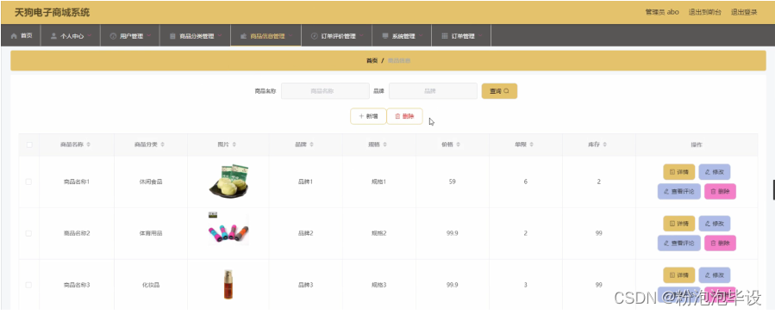The image size is (775, 314).
Task: Click 详情 for 商品名称3
Action: point(679,275)
